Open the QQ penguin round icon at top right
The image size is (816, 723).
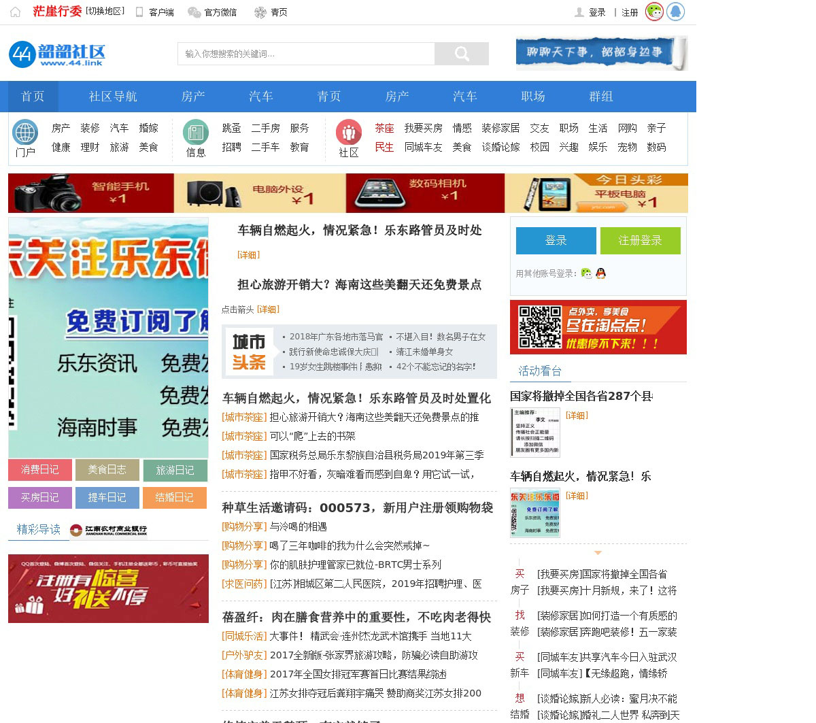click(675, 12)
